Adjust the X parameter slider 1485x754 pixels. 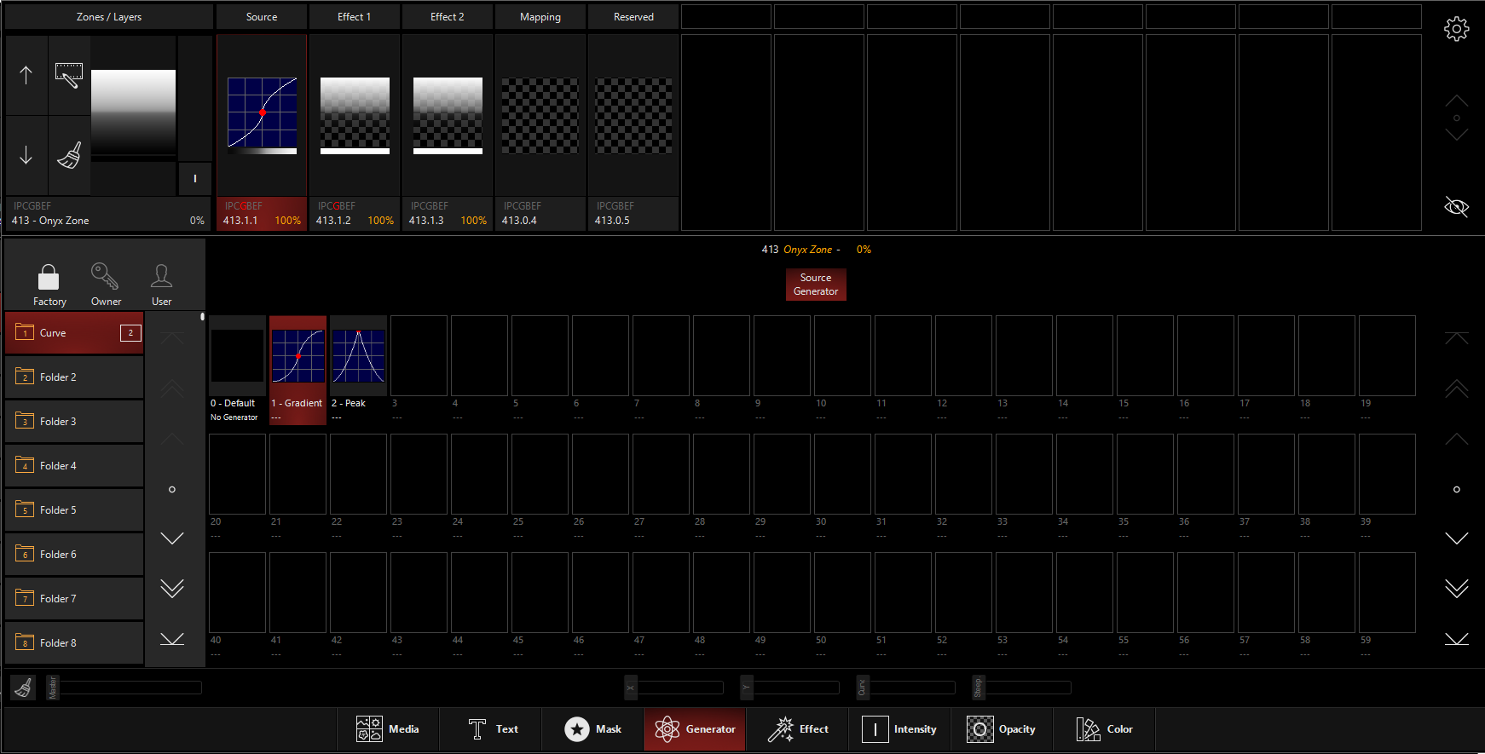[x=674, y=688]
